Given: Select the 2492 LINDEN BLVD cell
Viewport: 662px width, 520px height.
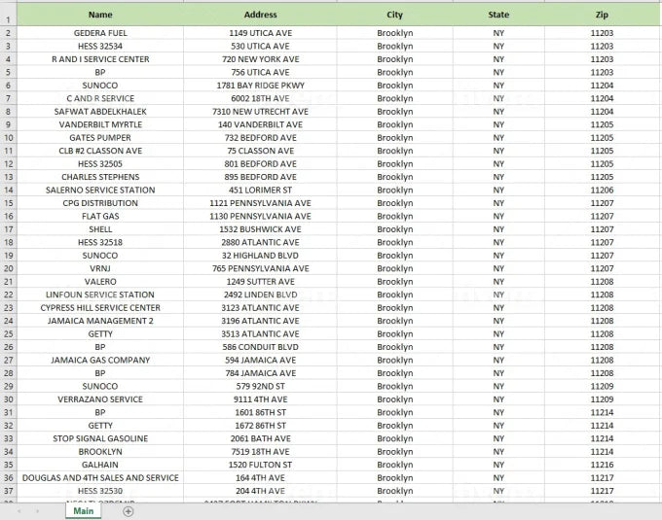Looking at the screenshot, I should (x=260, y=295).
